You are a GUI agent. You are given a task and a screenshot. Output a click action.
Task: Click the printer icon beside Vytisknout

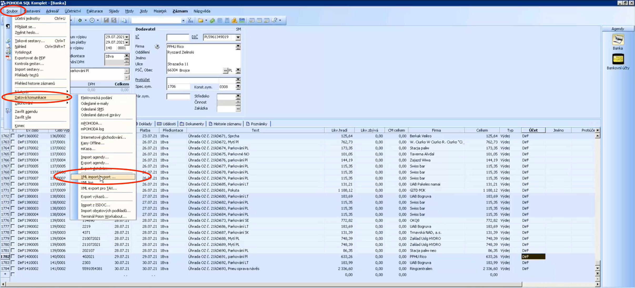[x=8, y=52]
